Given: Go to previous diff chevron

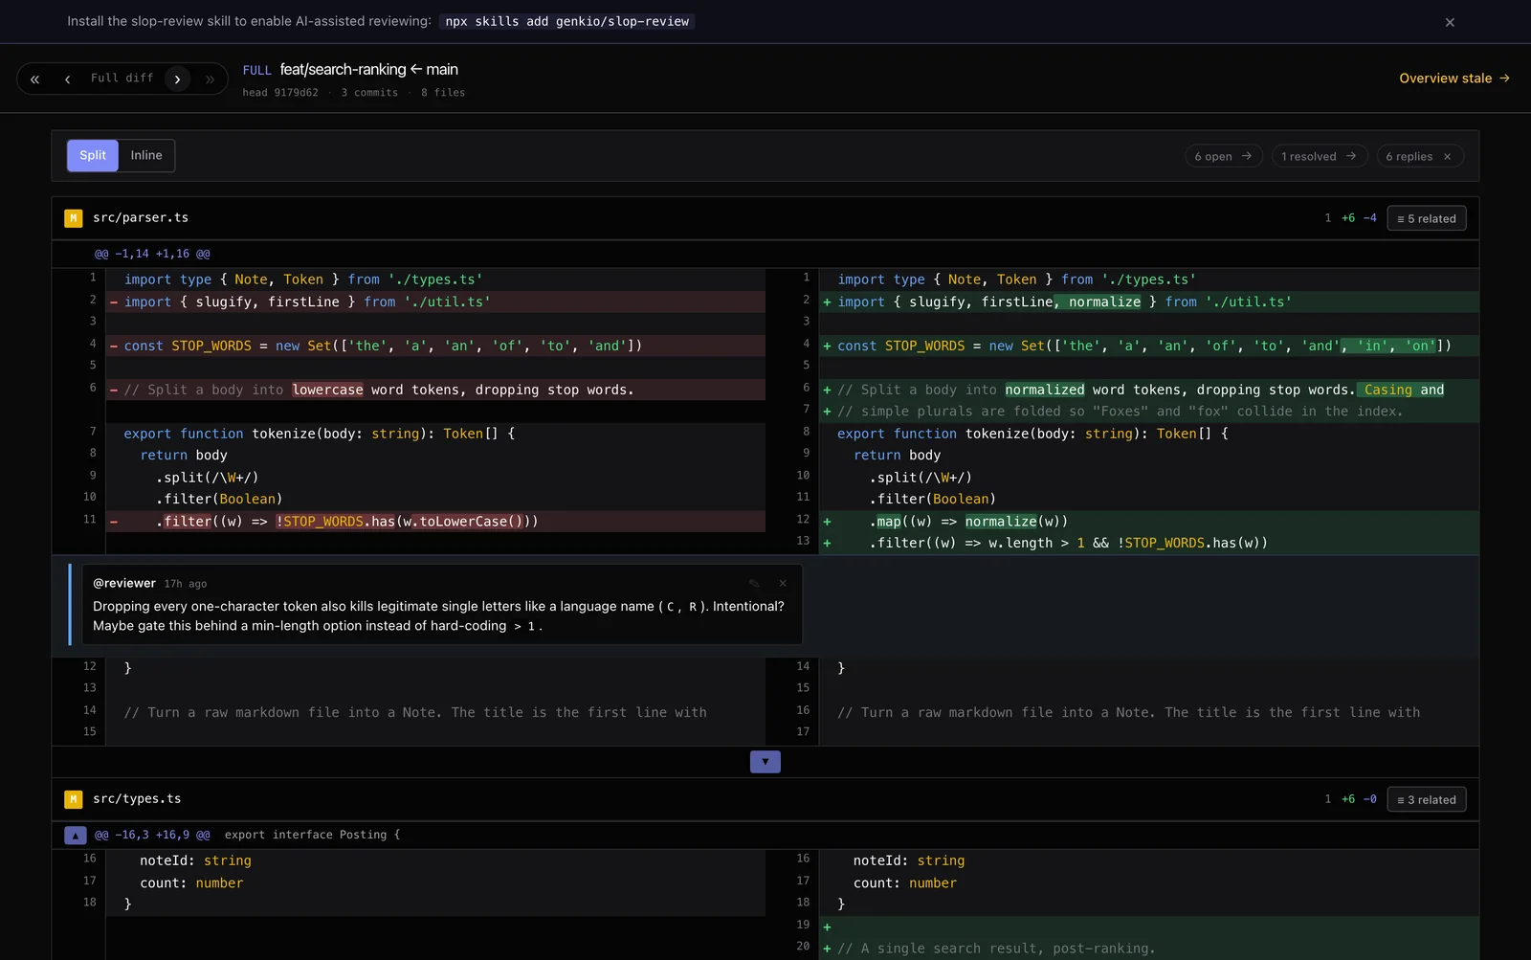Looking at the screenshot, I should pyautogui.click(x=67, y=78).
